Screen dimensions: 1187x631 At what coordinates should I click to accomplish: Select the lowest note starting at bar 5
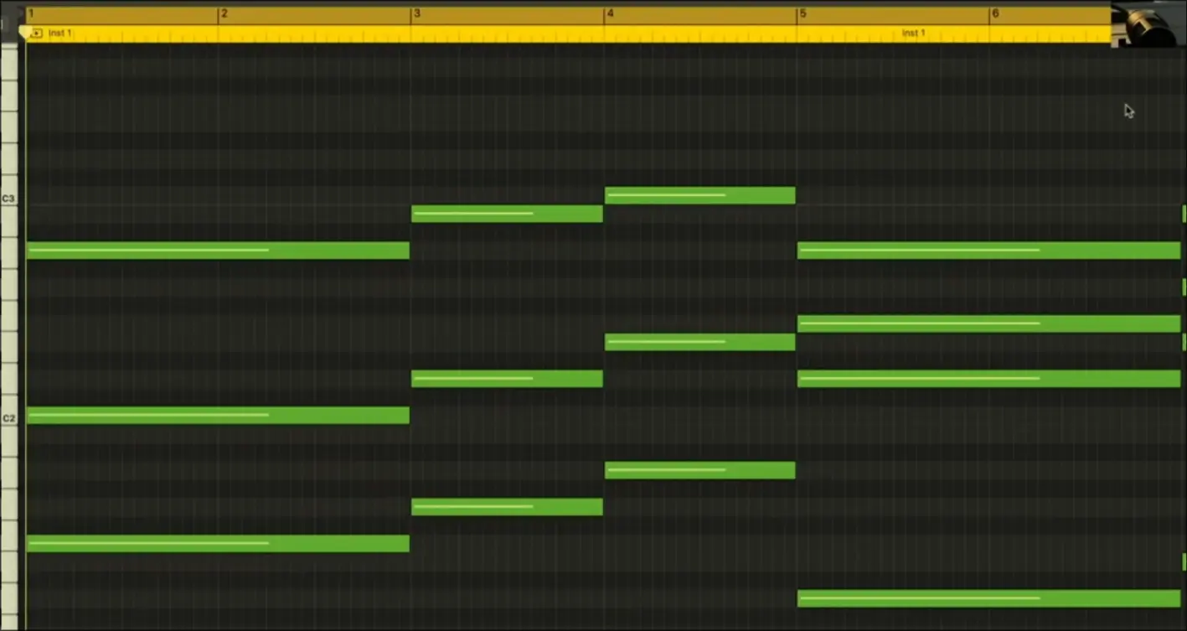click(x=988, y=598)
